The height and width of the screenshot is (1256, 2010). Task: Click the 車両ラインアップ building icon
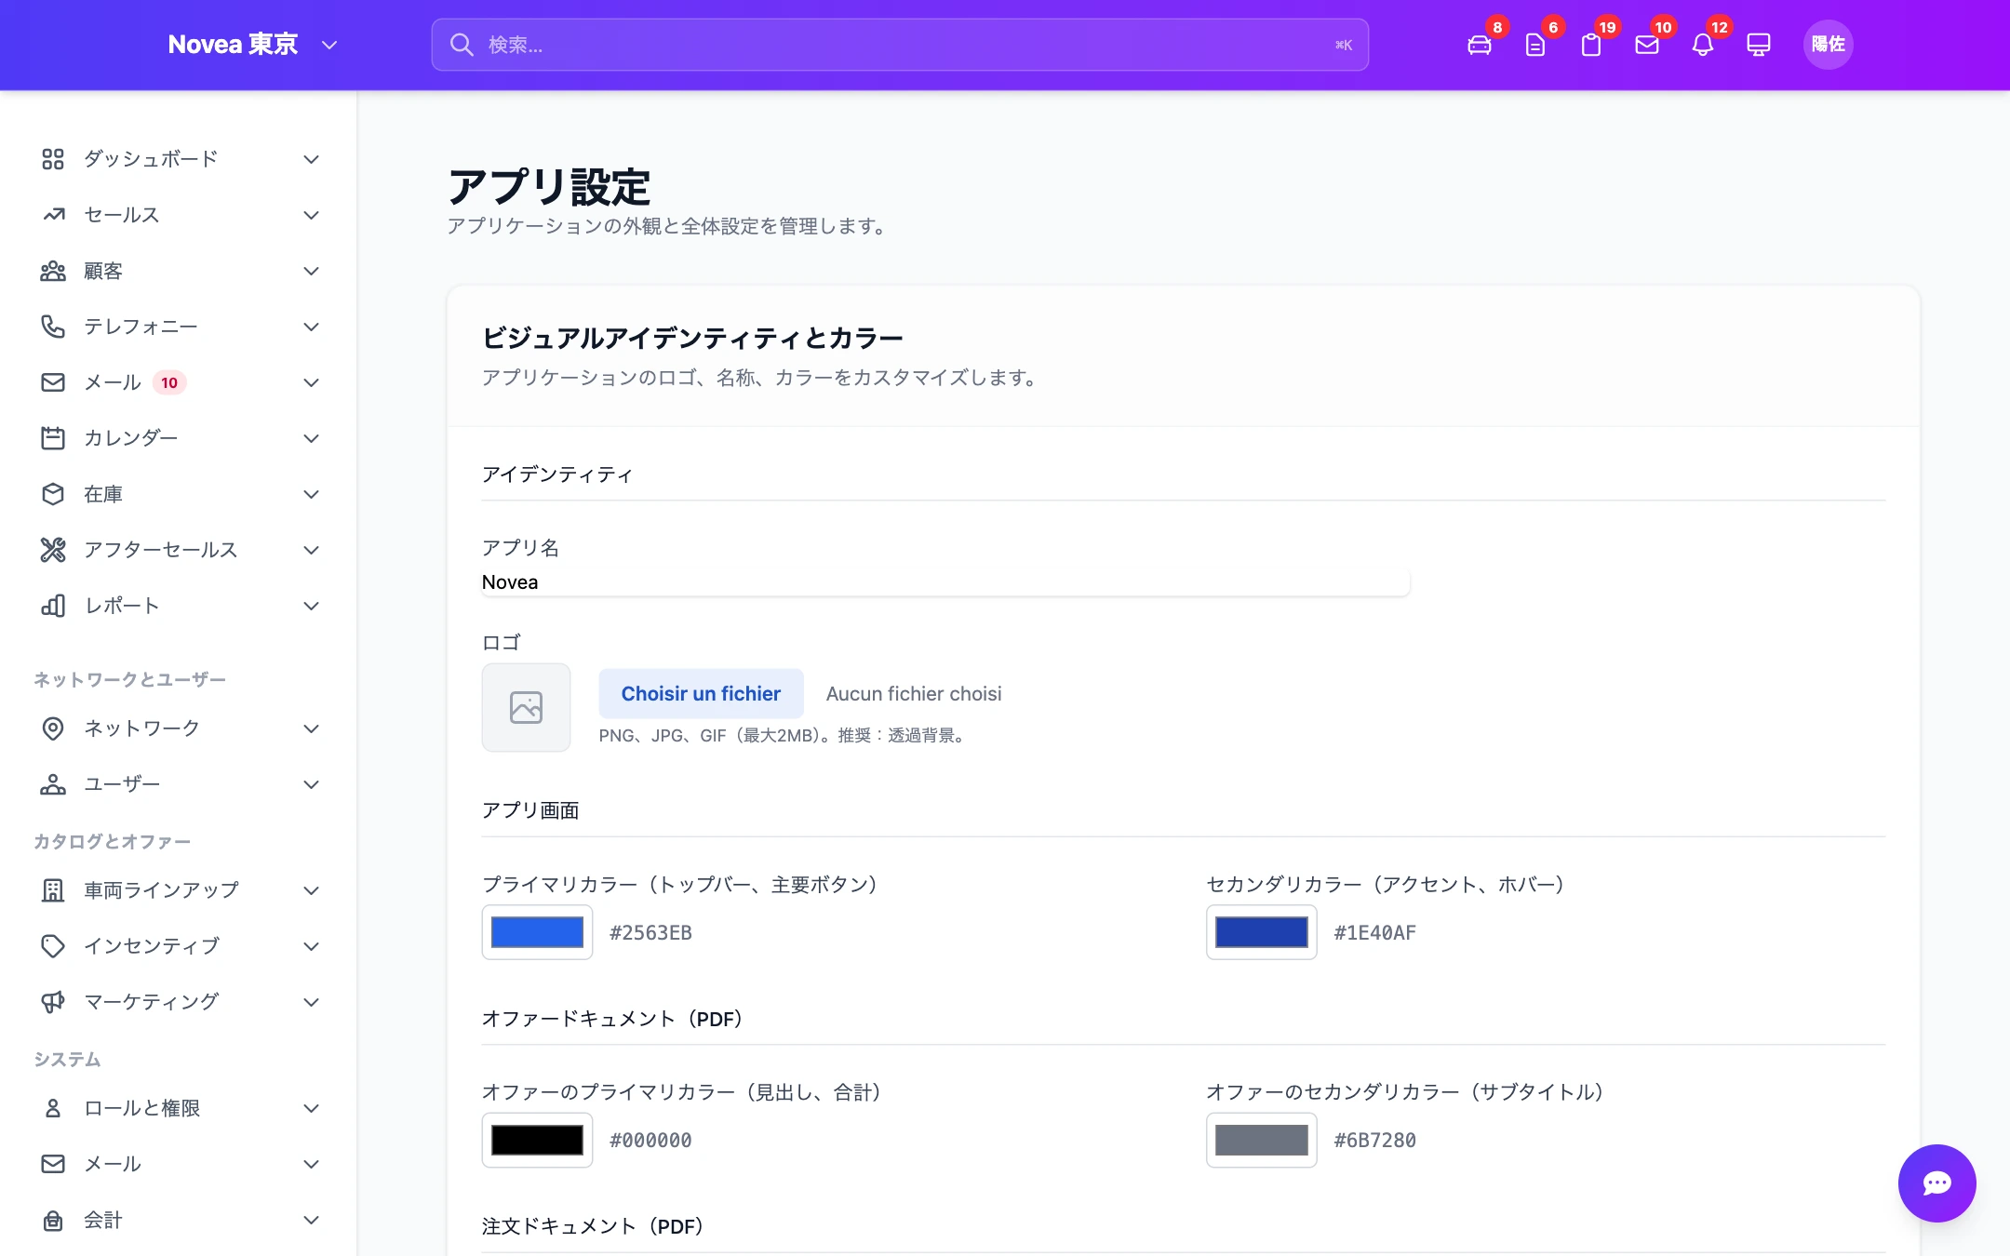tap(53, 890)
